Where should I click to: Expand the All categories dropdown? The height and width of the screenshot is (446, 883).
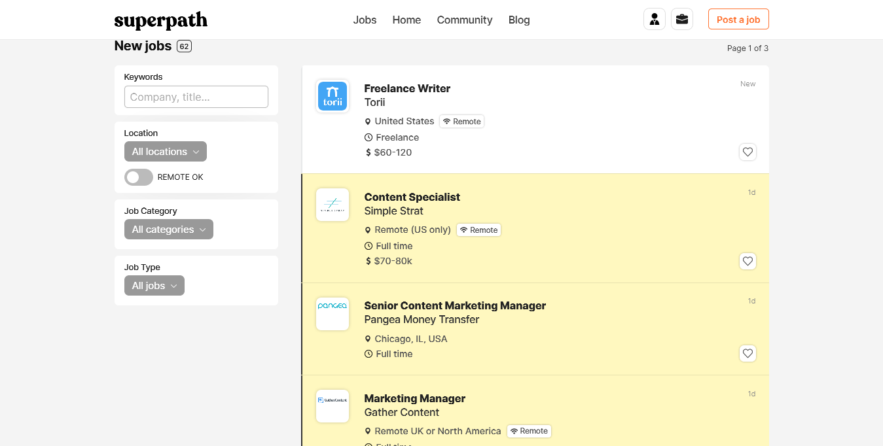pyautogui.click(x=169, y=230)
